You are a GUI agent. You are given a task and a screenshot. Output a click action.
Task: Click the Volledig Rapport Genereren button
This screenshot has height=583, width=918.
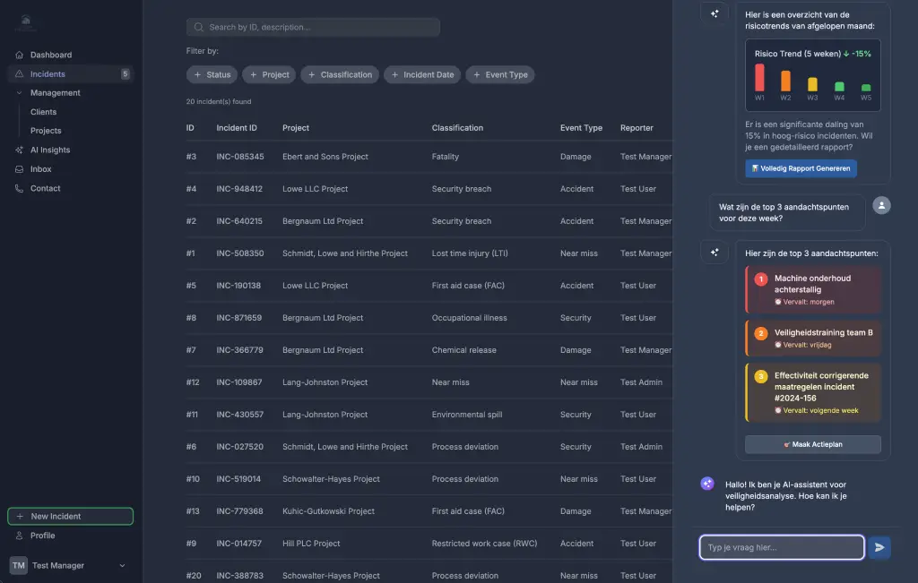click(799, 168)
